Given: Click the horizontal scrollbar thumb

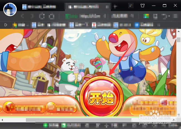Looking at the screenshot, I should tap(79, 120).
